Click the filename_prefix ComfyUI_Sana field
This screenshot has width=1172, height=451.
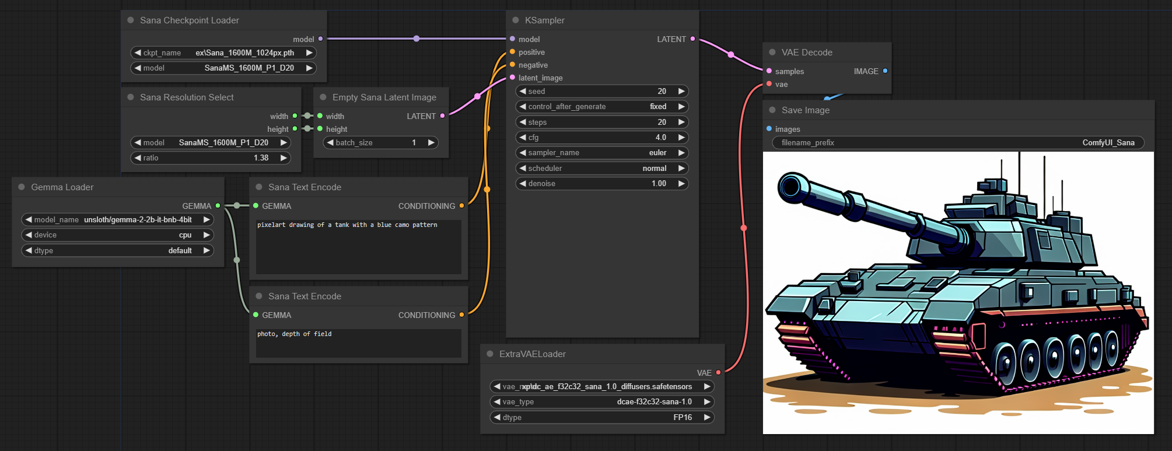(958, 143)
